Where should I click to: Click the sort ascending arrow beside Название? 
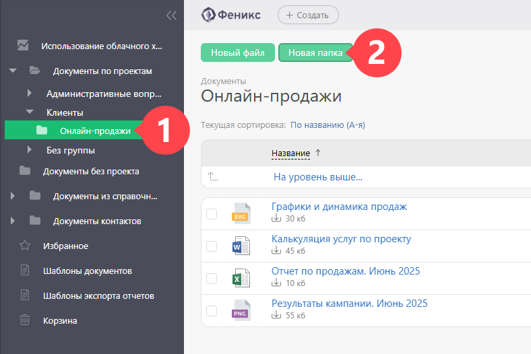pyautogui.click(x=318, y=153)
